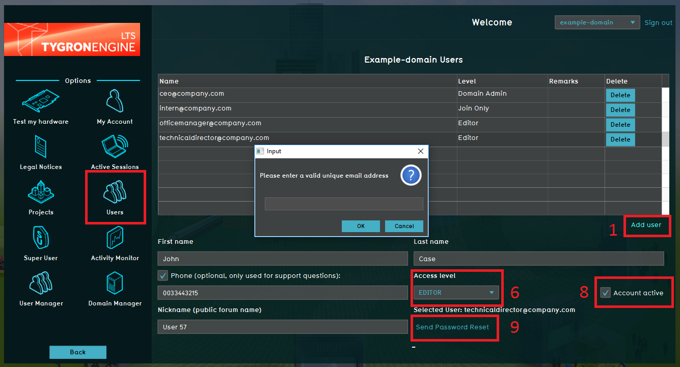This screenshot has width=680, height=367.
Task: Expand the Access level EDITOR dropdown
Action: click(x=456, y=293)
